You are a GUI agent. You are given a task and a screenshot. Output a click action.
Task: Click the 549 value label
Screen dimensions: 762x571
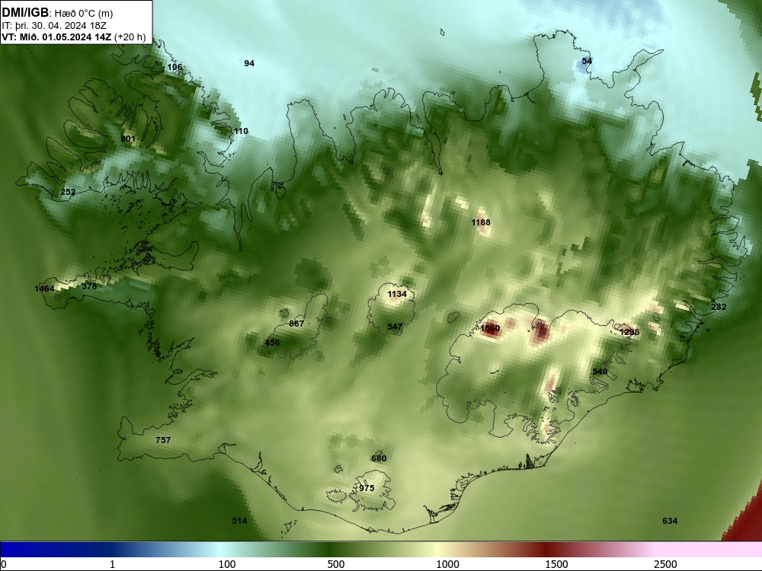pyautogui.click(x=600, y=372)
